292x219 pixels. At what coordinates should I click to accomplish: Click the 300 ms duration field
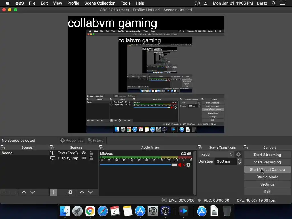pos(226,161)
